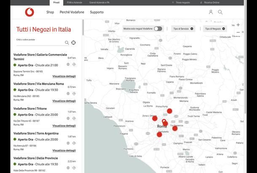Click the store list scrollbar

pos(83,27)
